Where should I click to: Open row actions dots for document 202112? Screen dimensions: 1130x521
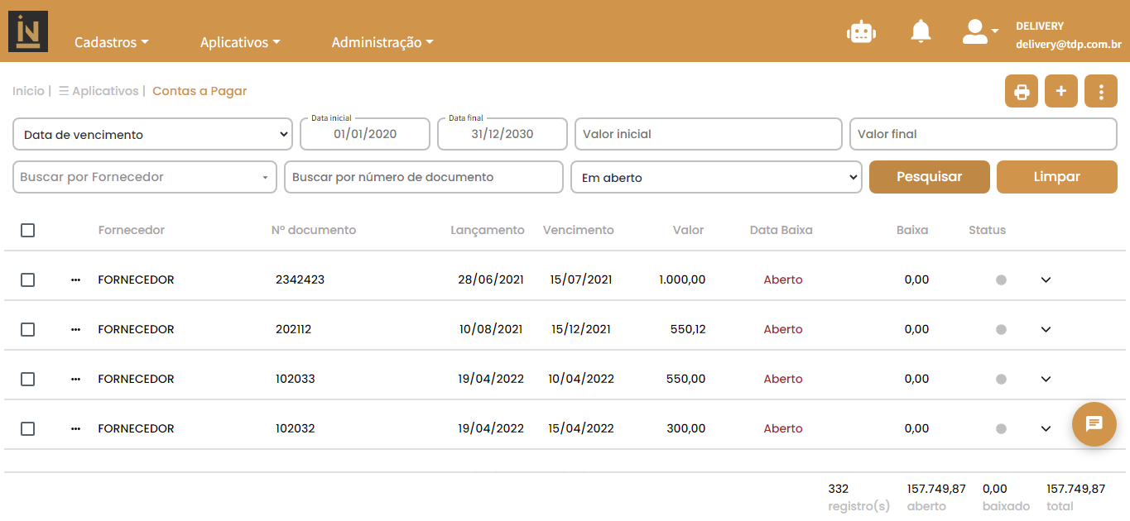click(x=76, y=330)
